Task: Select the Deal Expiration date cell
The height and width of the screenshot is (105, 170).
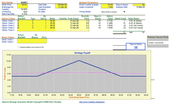Action: pos(62,7)
